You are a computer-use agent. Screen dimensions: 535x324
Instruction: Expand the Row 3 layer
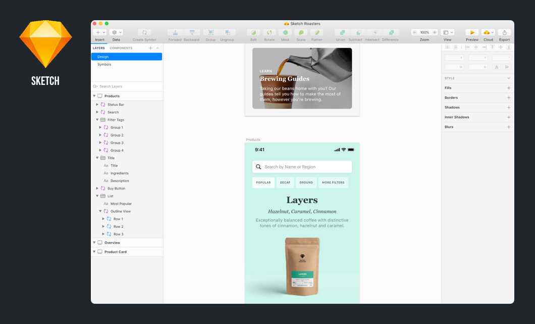pyautogui.click(x=103, y=234)
